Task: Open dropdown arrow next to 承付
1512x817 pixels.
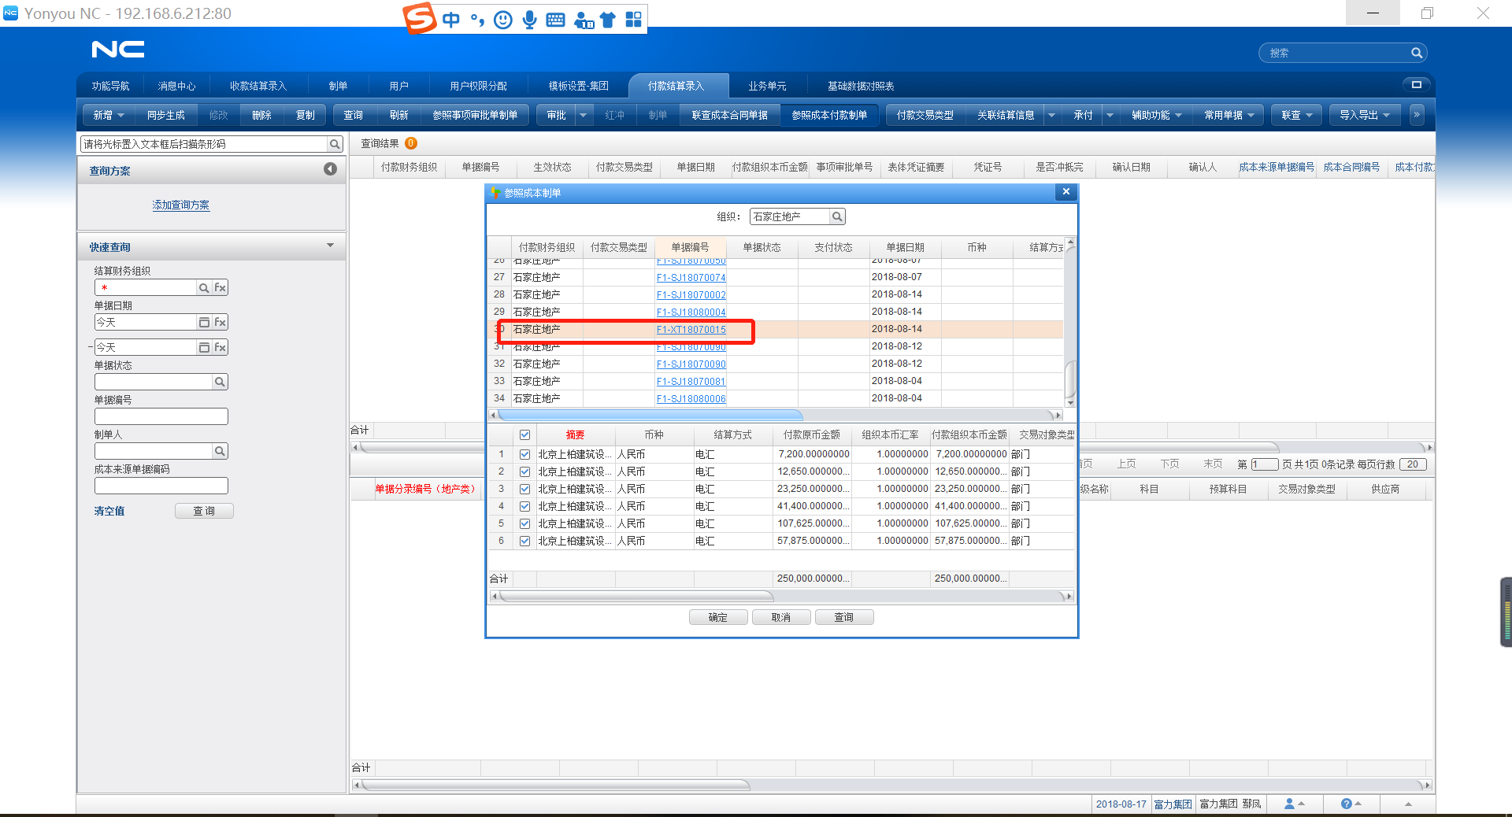Action: click(1110, 115)
